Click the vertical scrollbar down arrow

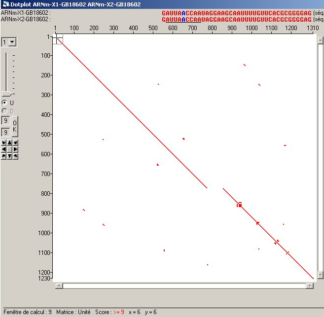click(320, 275)
